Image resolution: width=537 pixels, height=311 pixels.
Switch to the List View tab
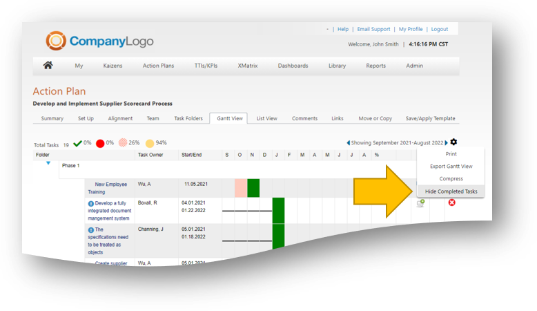coord(267,118)
